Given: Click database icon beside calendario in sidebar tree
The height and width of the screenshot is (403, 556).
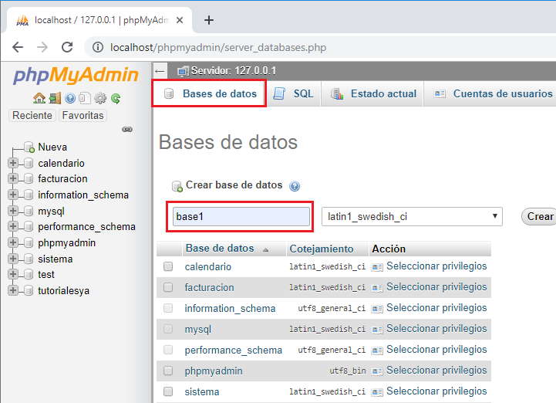Looking at the screenshot, I should tap(29, 164).
